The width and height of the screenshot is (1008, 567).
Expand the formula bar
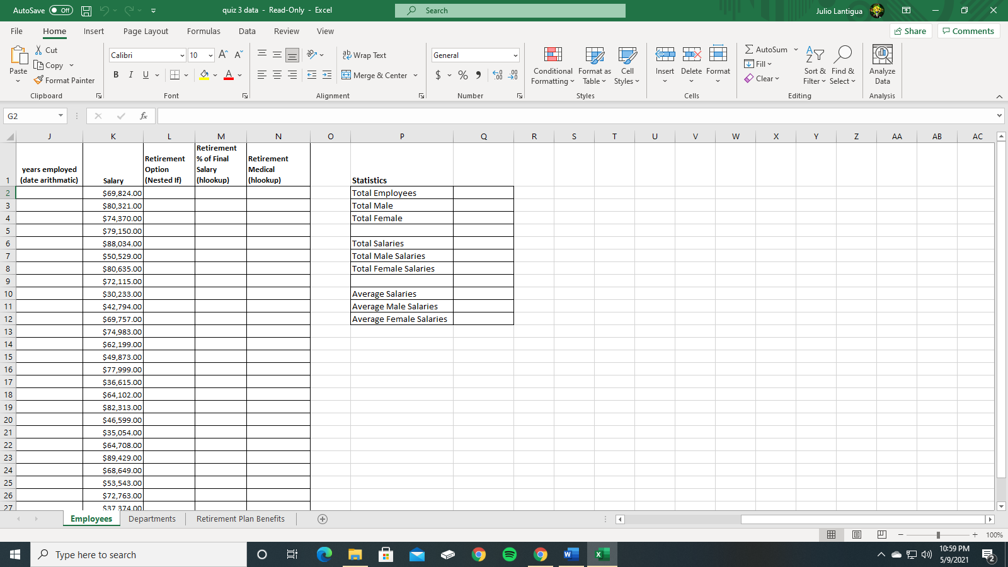[x=999, y=116]
